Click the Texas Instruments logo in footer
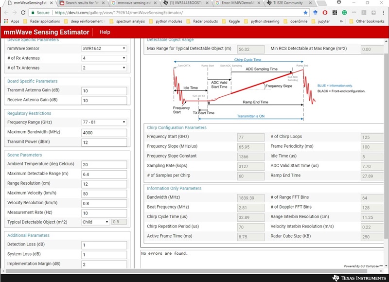The image size is (389, 282). click(359, 278)
